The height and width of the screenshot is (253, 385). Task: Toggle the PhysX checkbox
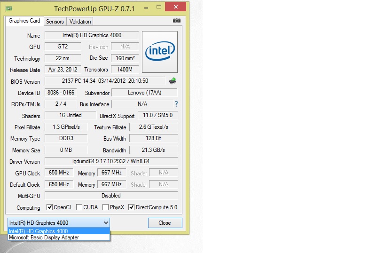(x=105, y=207)
